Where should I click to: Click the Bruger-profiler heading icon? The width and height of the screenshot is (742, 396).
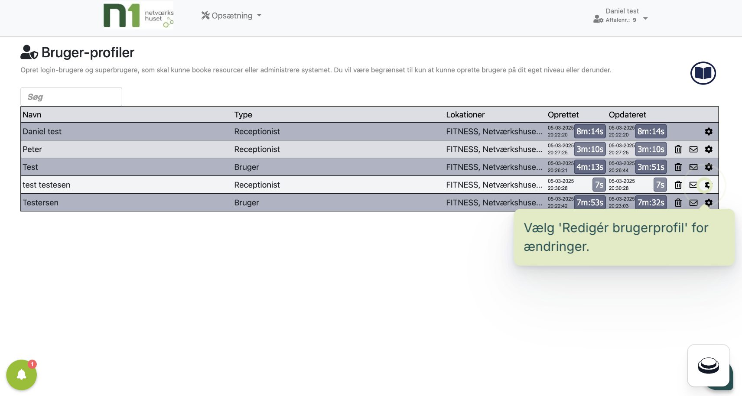point(29,52)
